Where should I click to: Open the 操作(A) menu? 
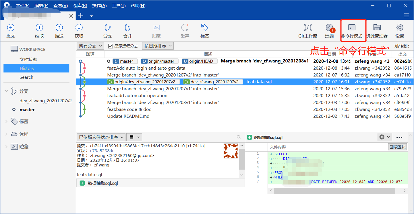[x=99, y=6]
